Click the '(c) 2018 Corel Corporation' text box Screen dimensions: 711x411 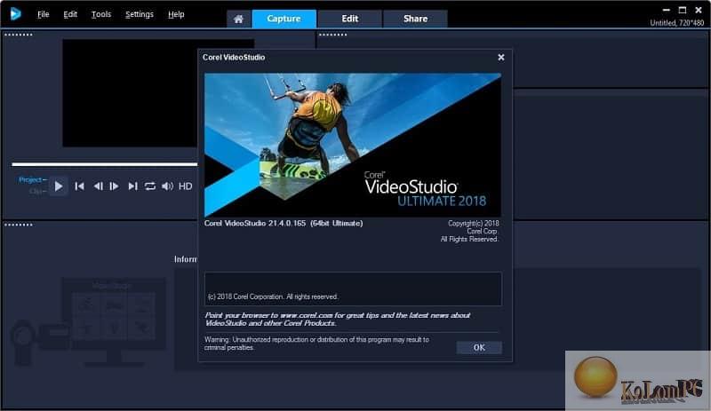353,288
